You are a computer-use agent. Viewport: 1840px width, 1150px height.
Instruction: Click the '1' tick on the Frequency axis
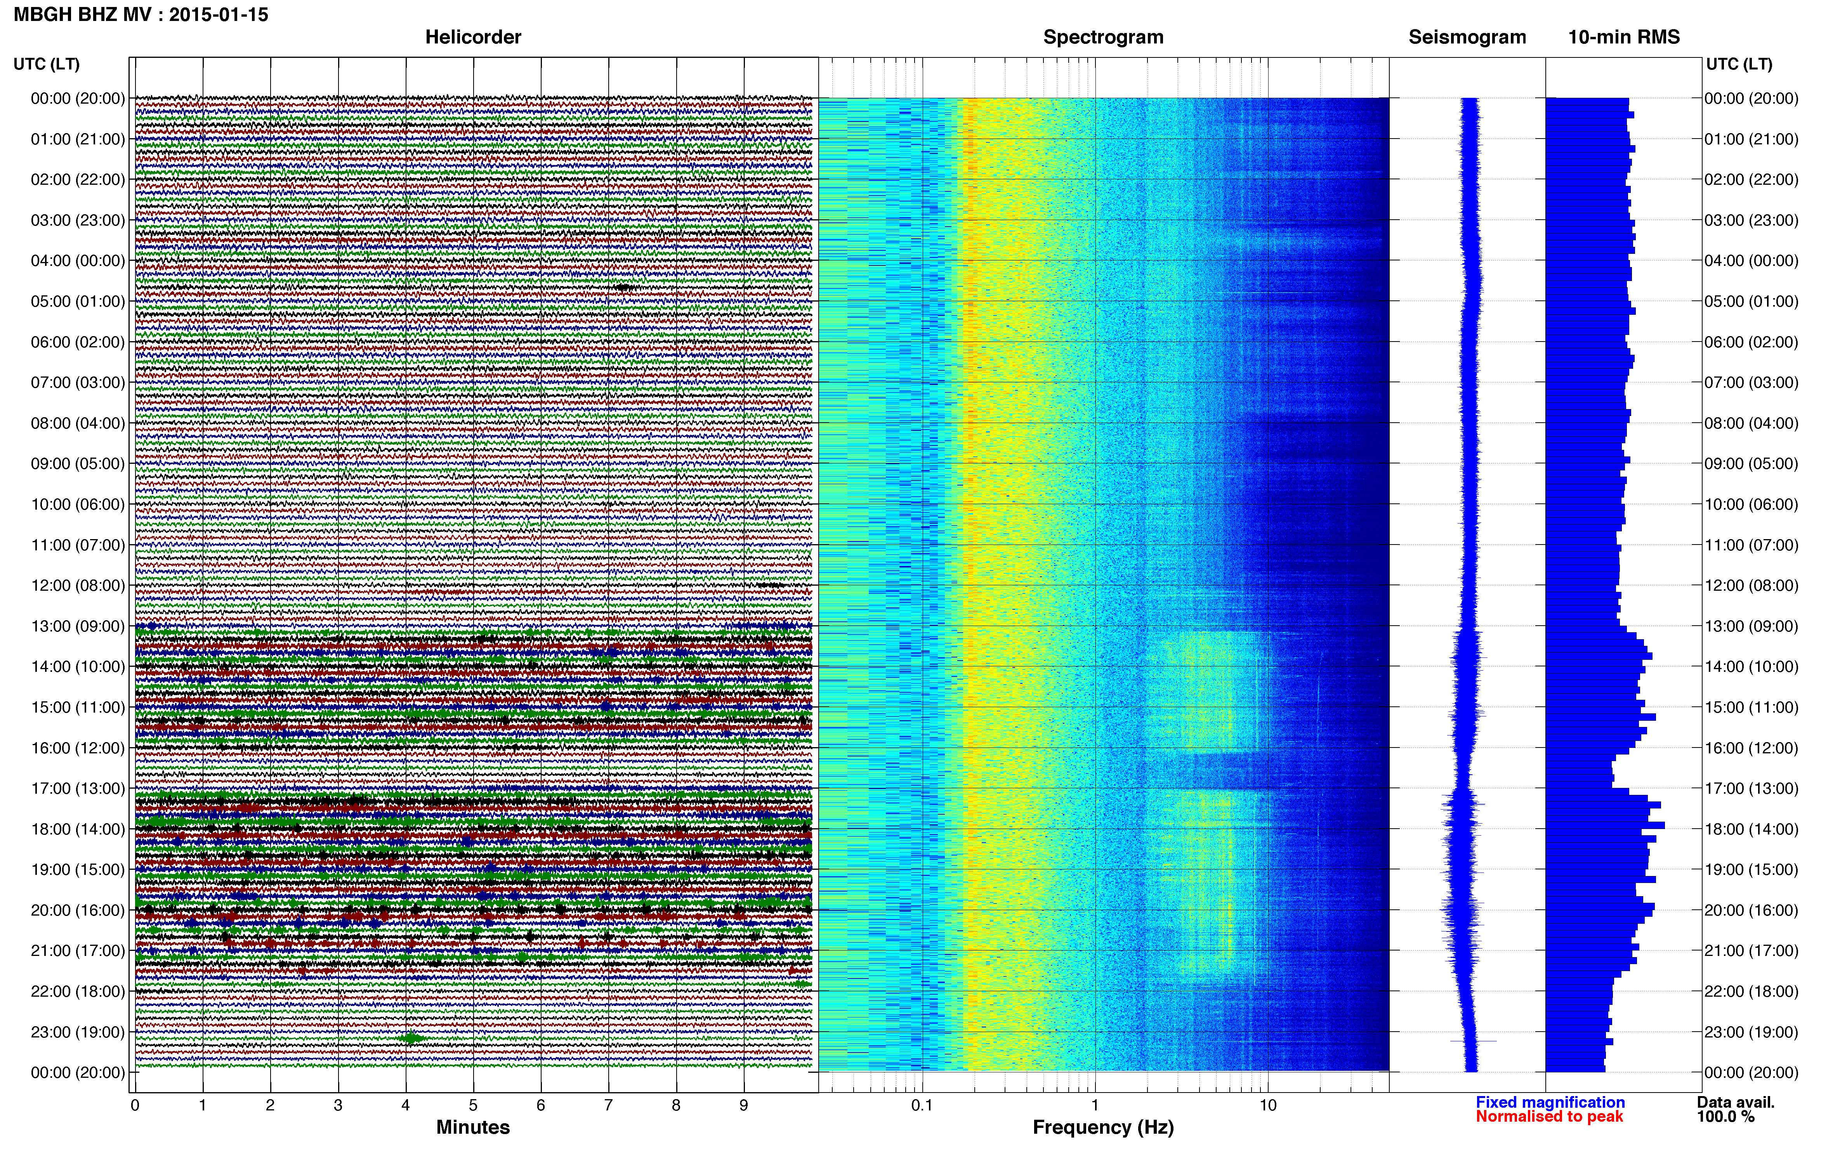click(x=1095, y=1106)
